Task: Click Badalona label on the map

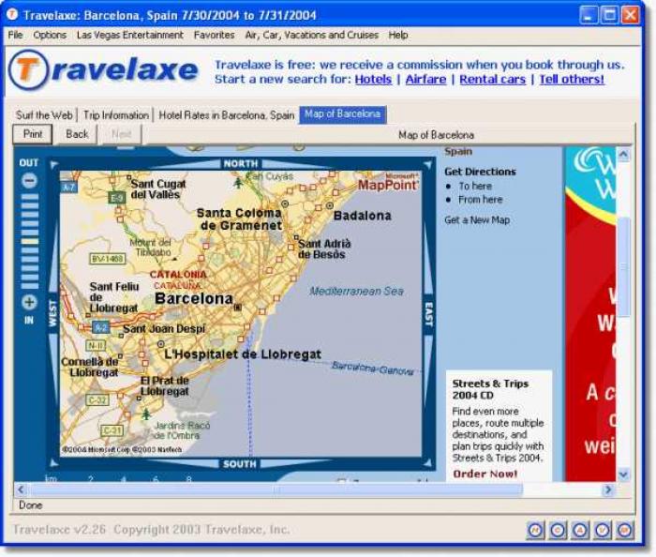Action: [x=363, y=216]
